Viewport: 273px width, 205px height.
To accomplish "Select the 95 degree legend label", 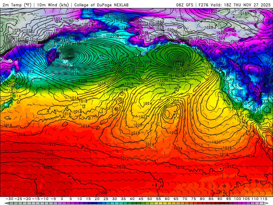I will click(x=228, y=199).
